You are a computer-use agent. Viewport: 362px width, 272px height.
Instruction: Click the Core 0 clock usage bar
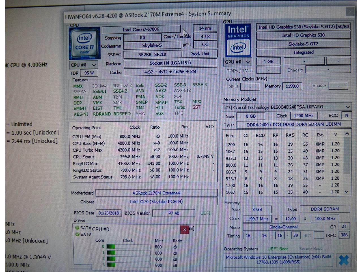tap(128, 247)
